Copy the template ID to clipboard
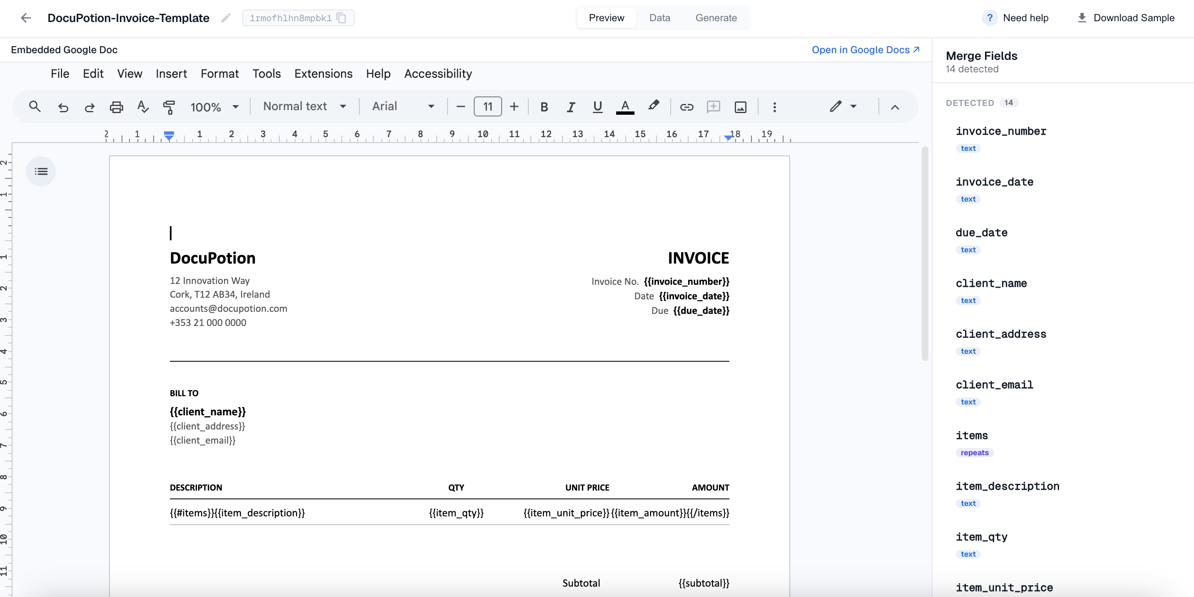Viewport: 1194px width, 597px height. 342,18
